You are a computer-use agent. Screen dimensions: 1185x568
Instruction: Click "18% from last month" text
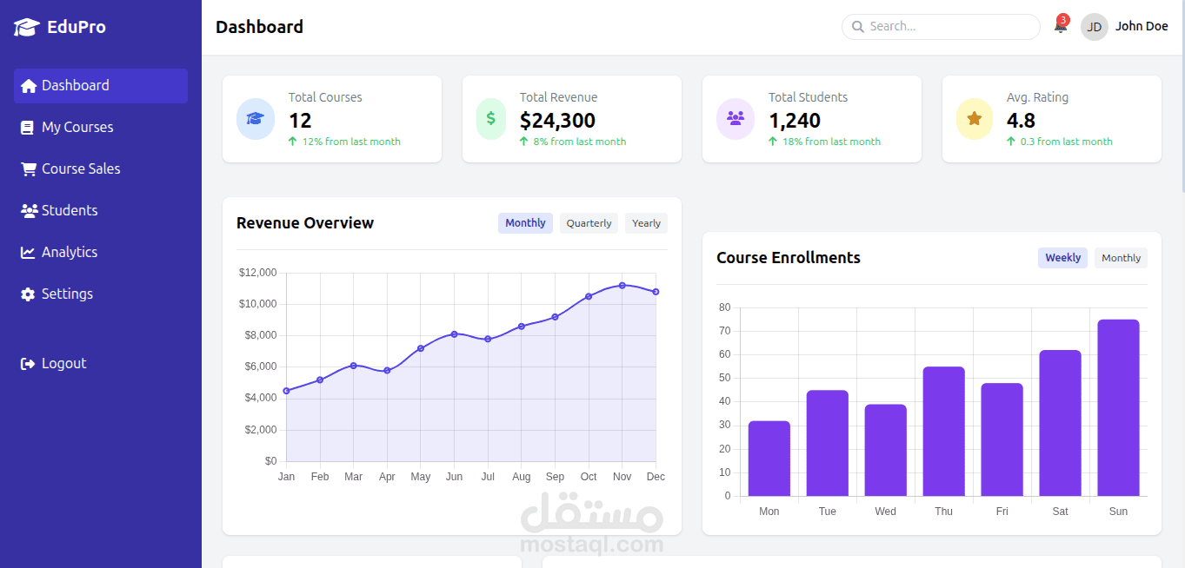pyautogui.click(x=831, y=142)
